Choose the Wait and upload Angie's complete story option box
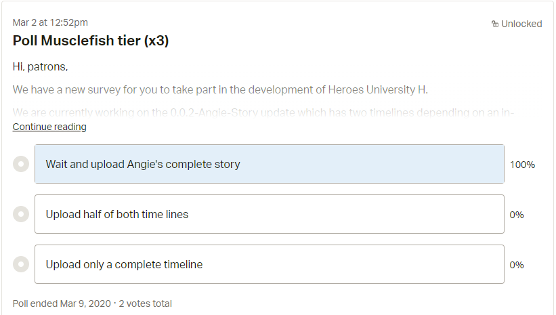Screen dimensions: 556x315 [270, 164]
